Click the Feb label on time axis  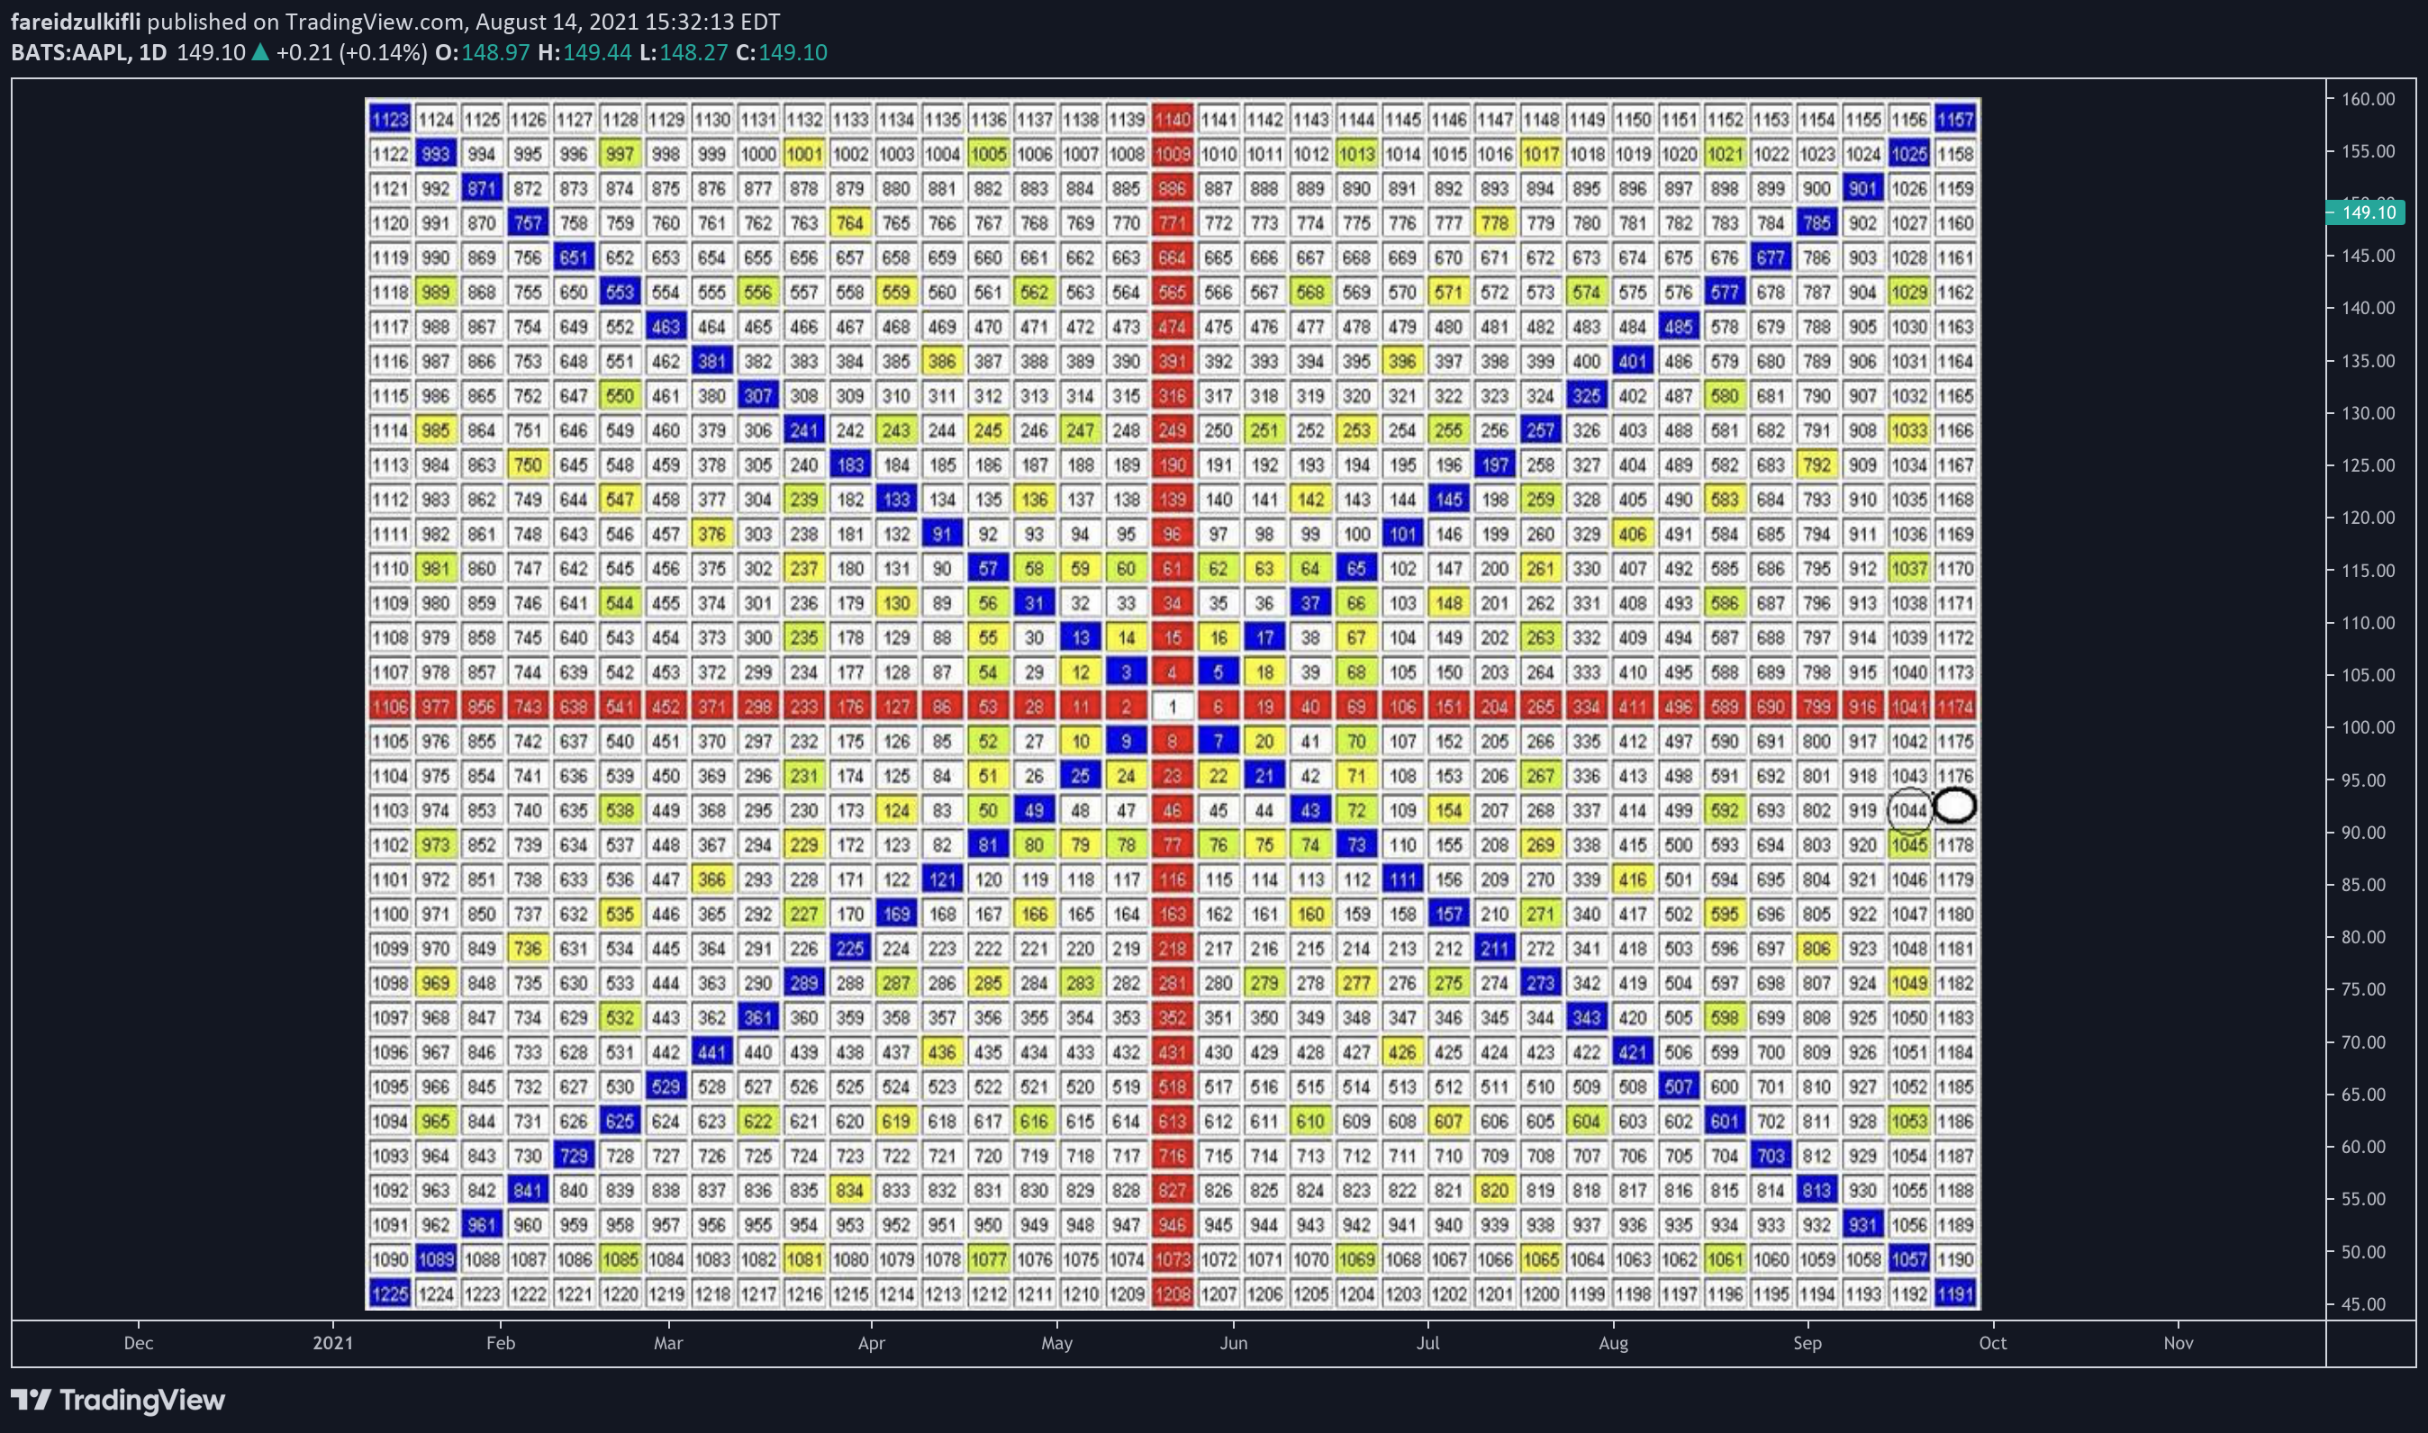[501, 1342]
